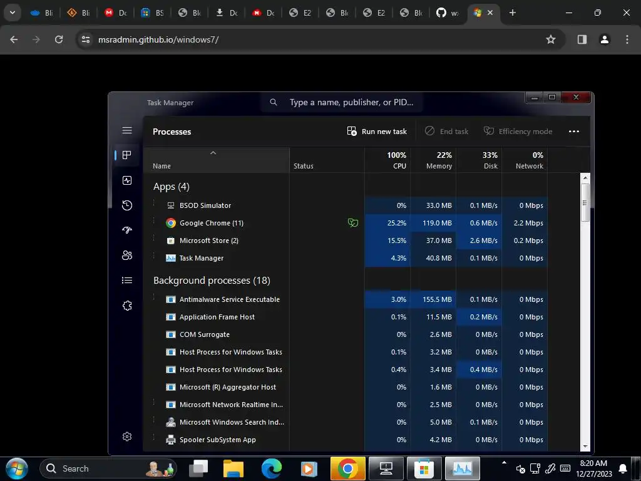Open Task View on the taskbar

(x=198, y=468)
